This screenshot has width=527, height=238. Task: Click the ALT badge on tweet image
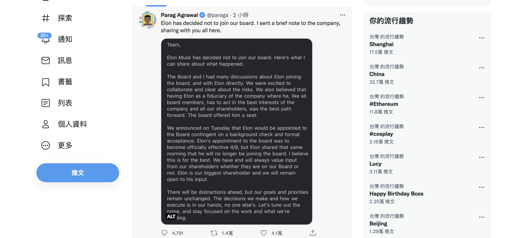click(x=171, y=217)
